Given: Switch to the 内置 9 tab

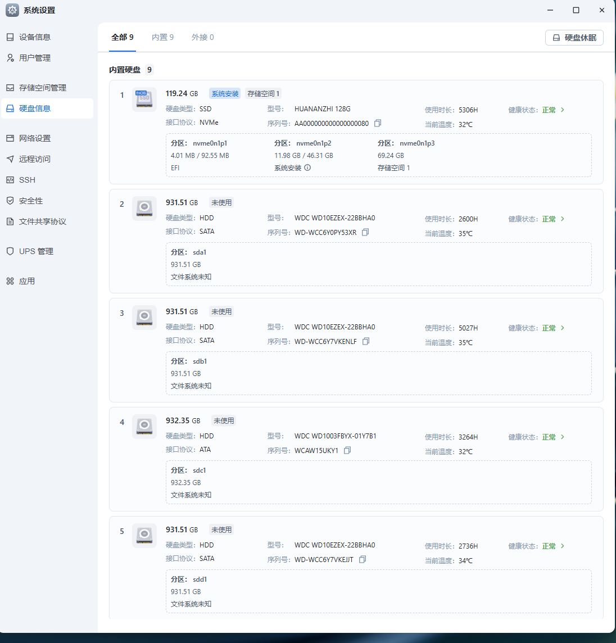Looking at the screenshot, I should 162,37.
